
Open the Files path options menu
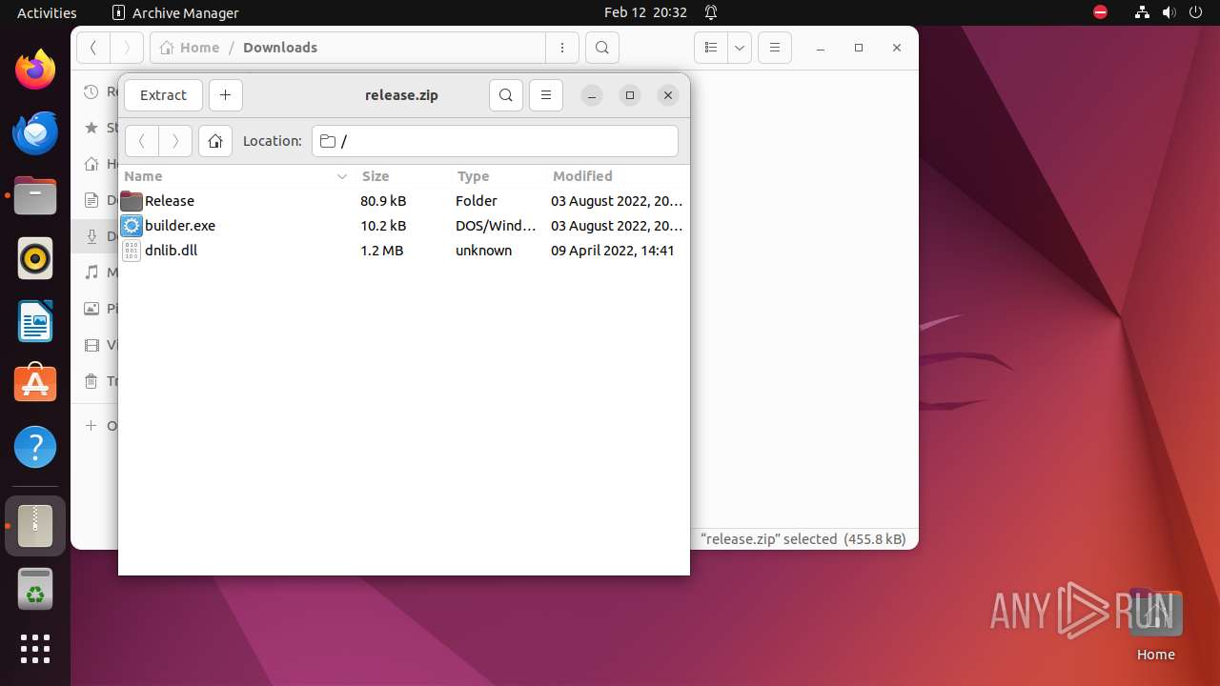tap(562, 48)
